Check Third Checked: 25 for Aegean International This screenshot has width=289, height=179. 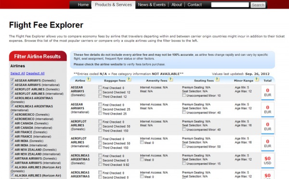click(x=100, y=113)
